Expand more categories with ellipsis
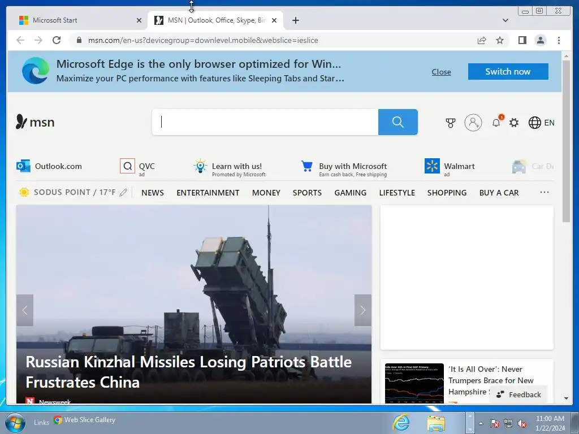The height and width of the screenshot is (434, 579). [x=545, y=192]
